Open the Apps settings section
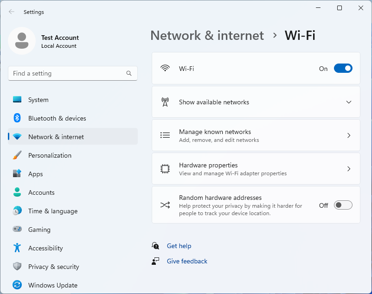 coord(73,173)
